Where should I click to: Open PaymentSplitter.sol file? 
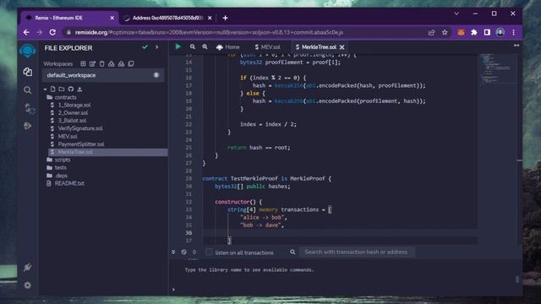point(81,144)
